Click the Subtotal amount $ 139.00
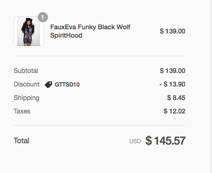The width and height of the screenshot is (212, 173). pyautogui.click(x=172, y=71)
